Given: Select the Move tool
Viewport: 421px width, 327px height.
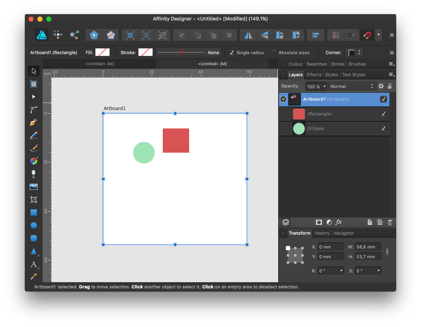Looking at the screenshot, I should (34, 71).
